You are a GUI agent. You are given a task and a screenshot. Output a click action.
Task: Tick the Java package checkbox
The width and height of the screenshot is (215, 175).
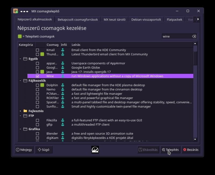click(37, 72)
